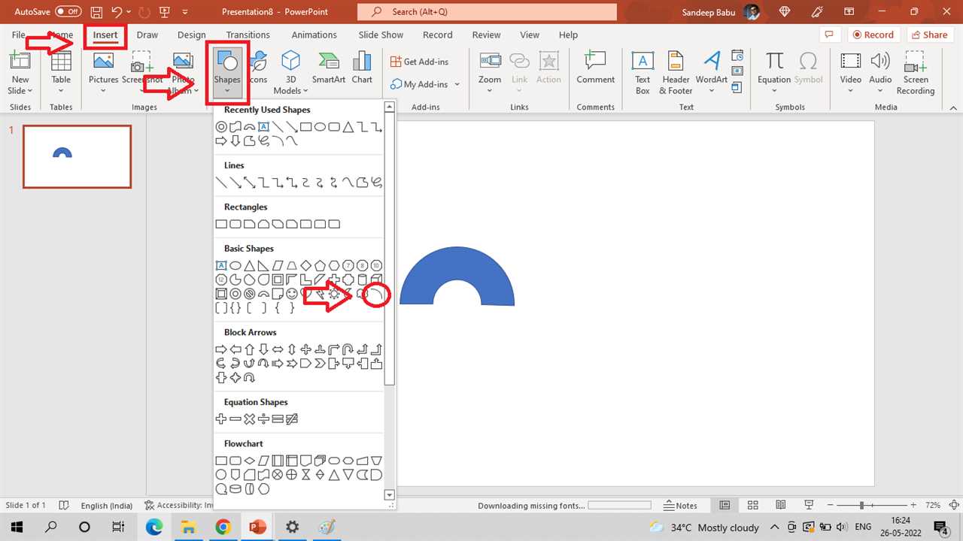Select the Equation icon
Image resolution: width=963 pixels, height=541 pixels.
pos(774,68)
